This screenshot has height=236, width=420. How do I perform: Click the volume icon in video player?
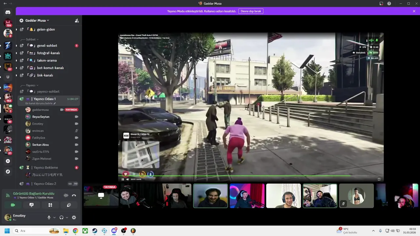[128, 179]
